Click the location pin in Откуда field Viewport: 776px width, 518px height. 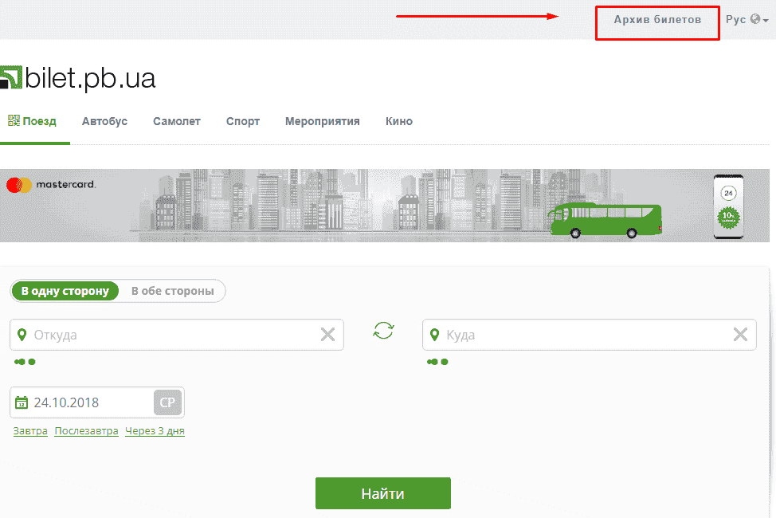pyautogui.click(x=22, y=335)
